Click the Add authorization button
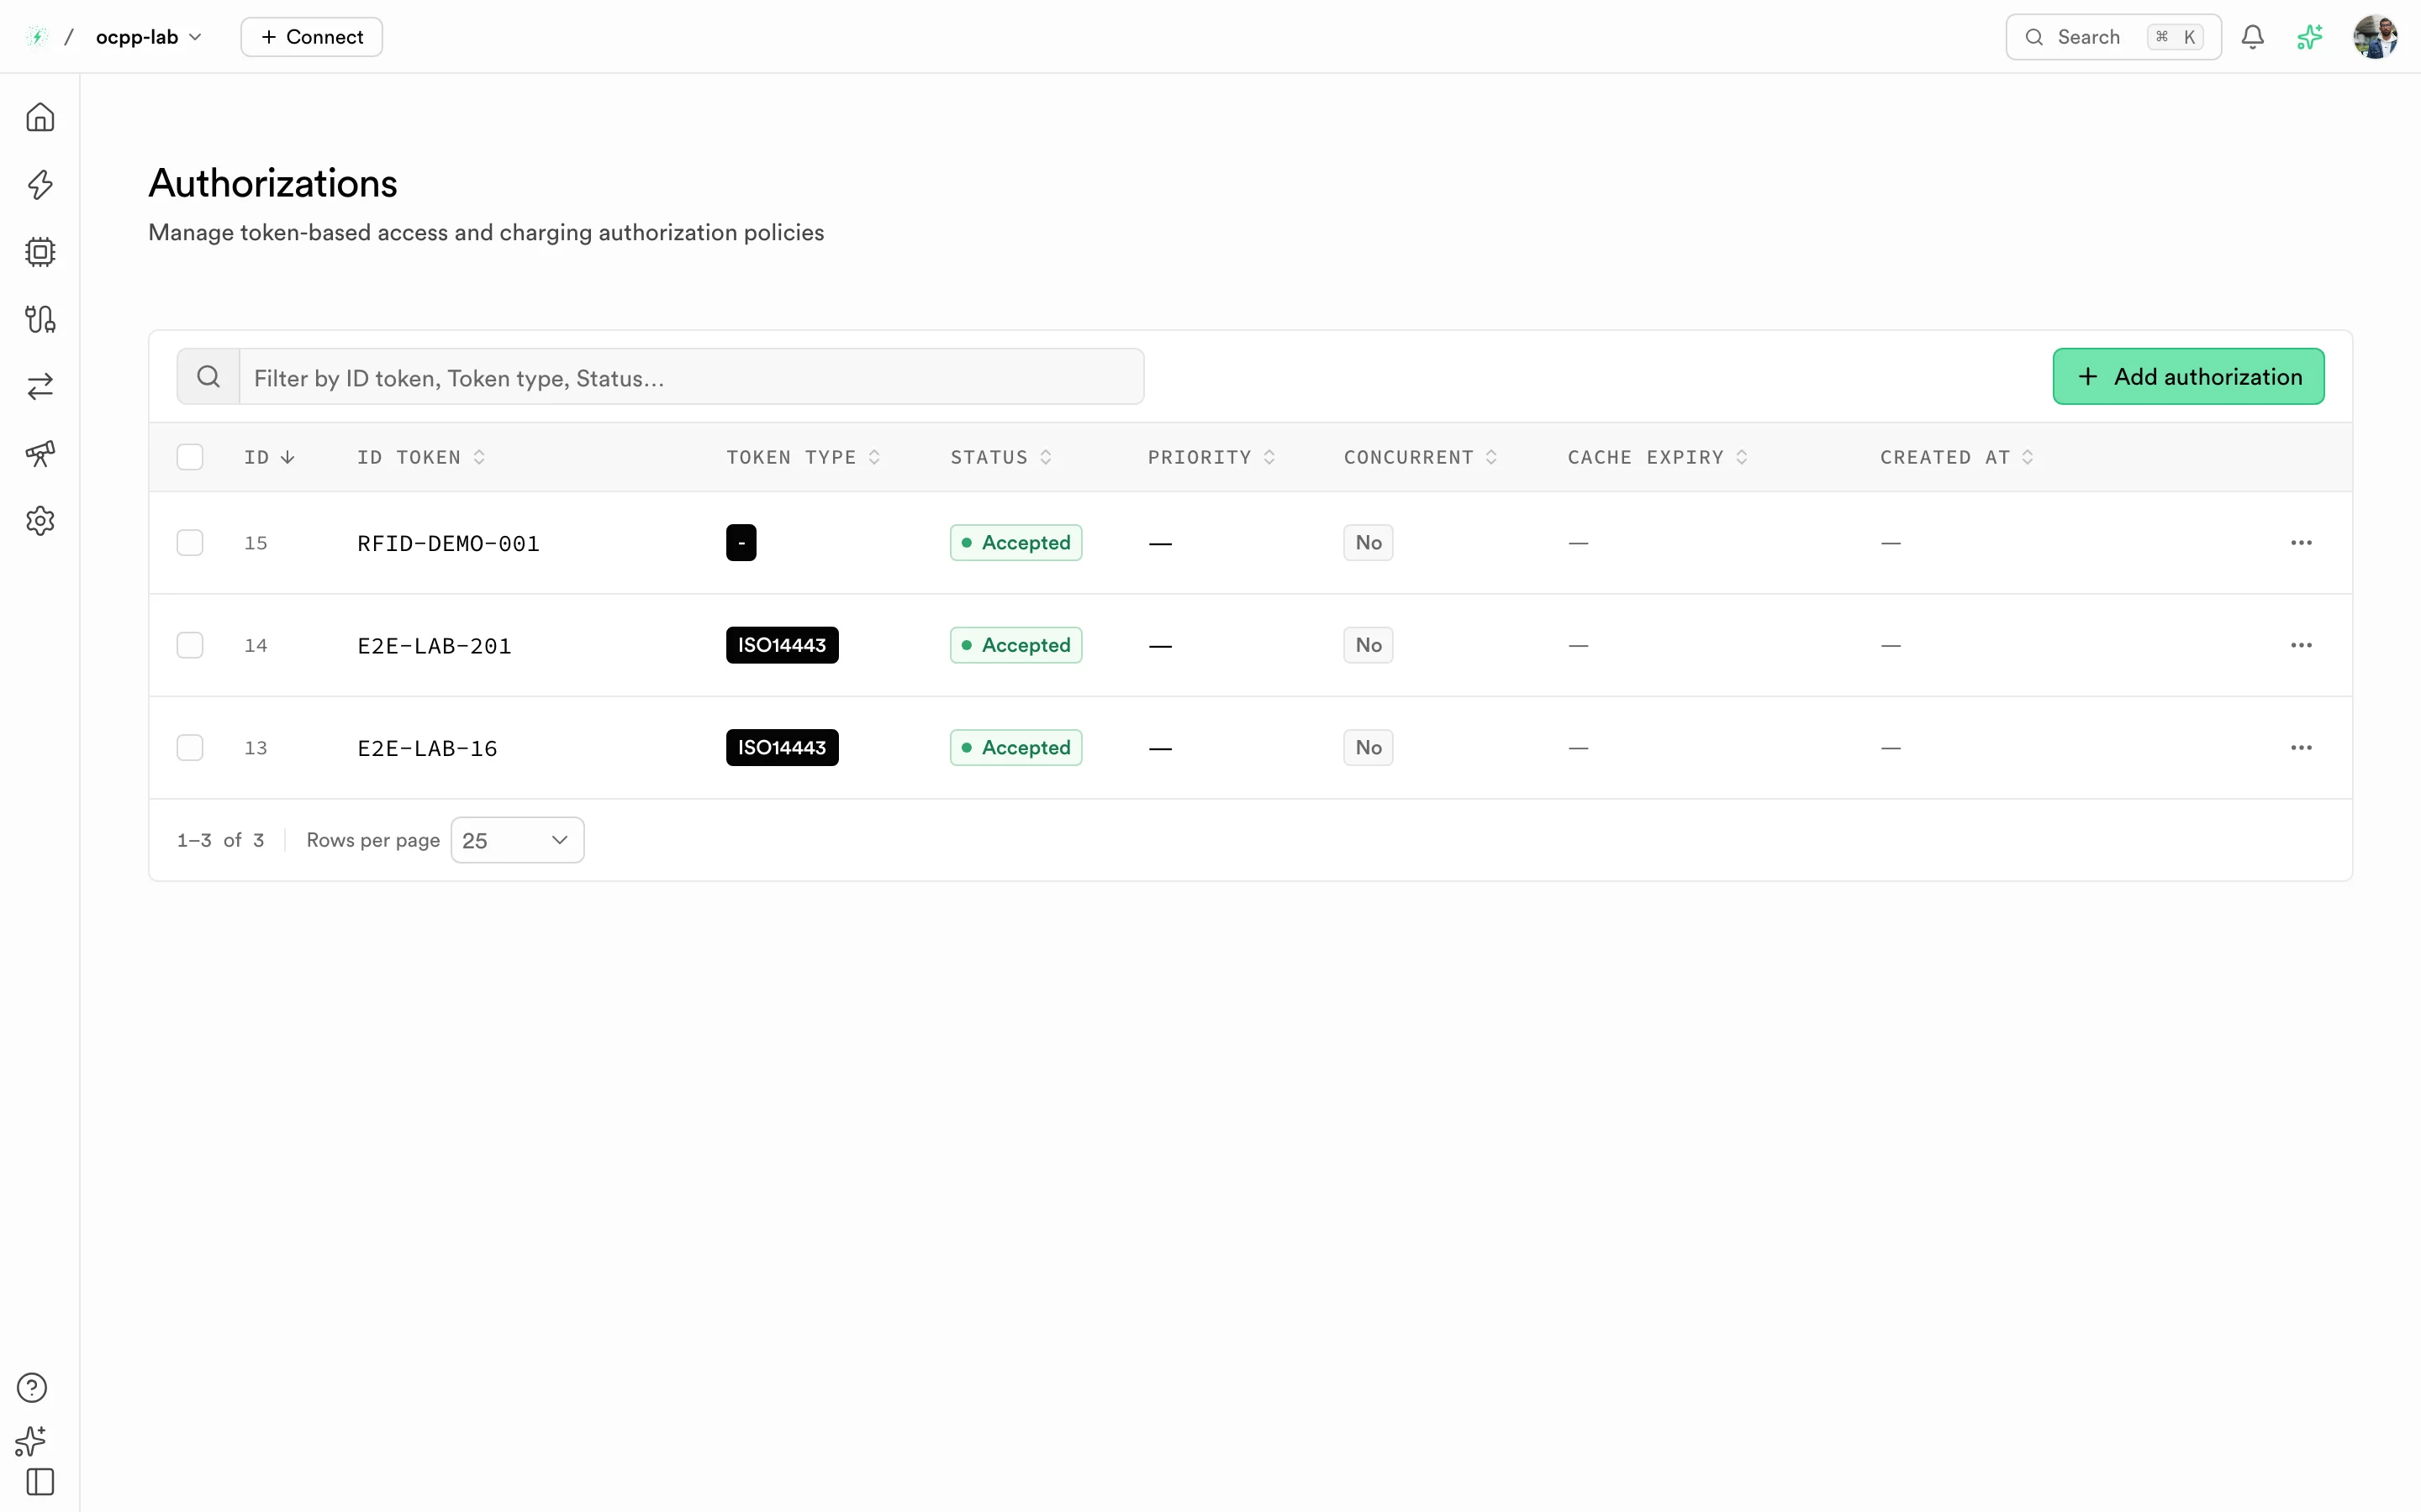Image resolution: width=2421 pixels, height=1512 pixels. (2188, 377)
